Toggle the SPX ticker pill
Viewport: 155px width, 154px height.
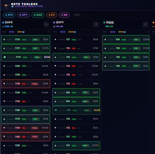pyautogui.click(x=9, y=15)
